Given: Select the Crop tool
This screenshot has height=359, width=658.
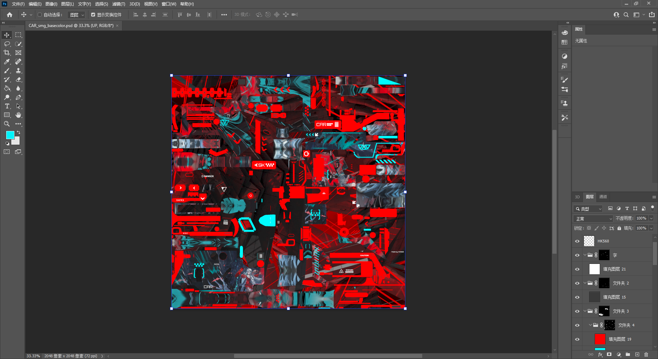Looking at the screenshot, I should (7, 53).
